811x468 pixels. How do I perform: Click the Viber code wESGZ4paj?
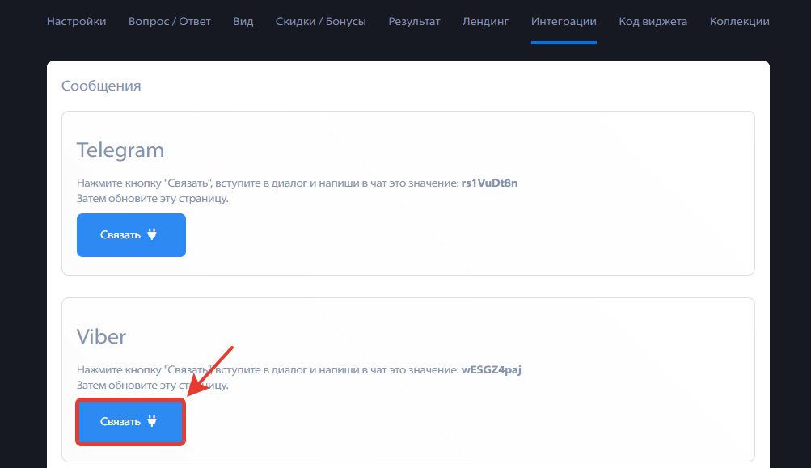pyautogui.click(x=492, y=369)
